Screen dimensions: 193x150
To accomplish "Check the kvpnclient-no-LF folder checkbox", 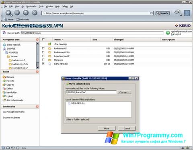I will 43,56.
